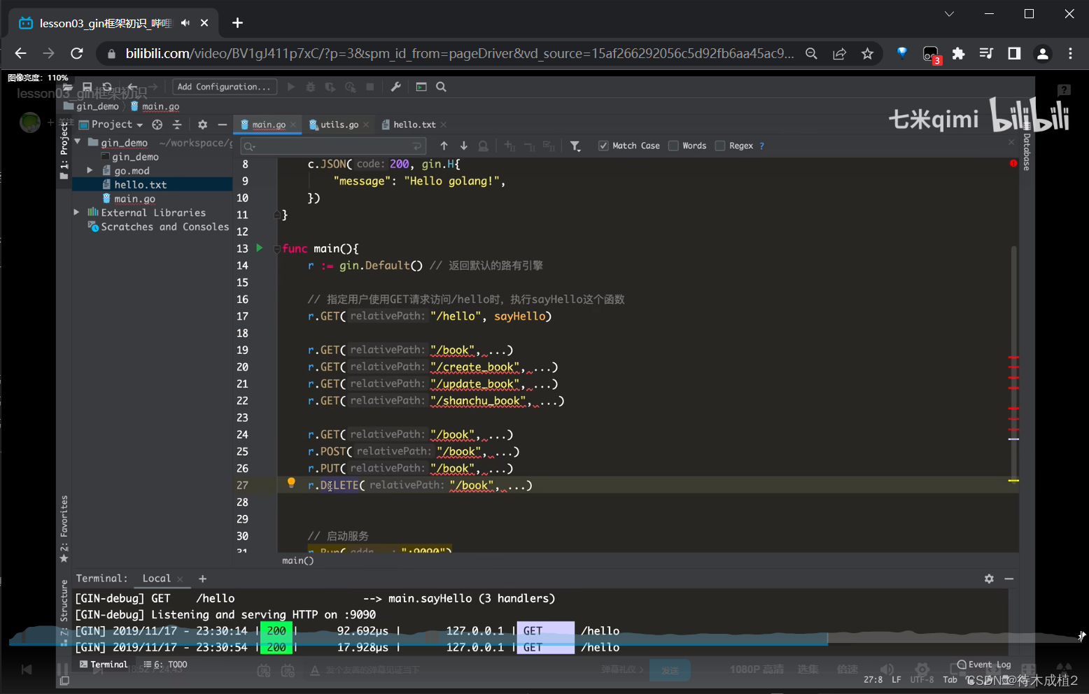This screenshot has width=1089, height=694.
Task: Click the filter search results icon
Action: 575,146
